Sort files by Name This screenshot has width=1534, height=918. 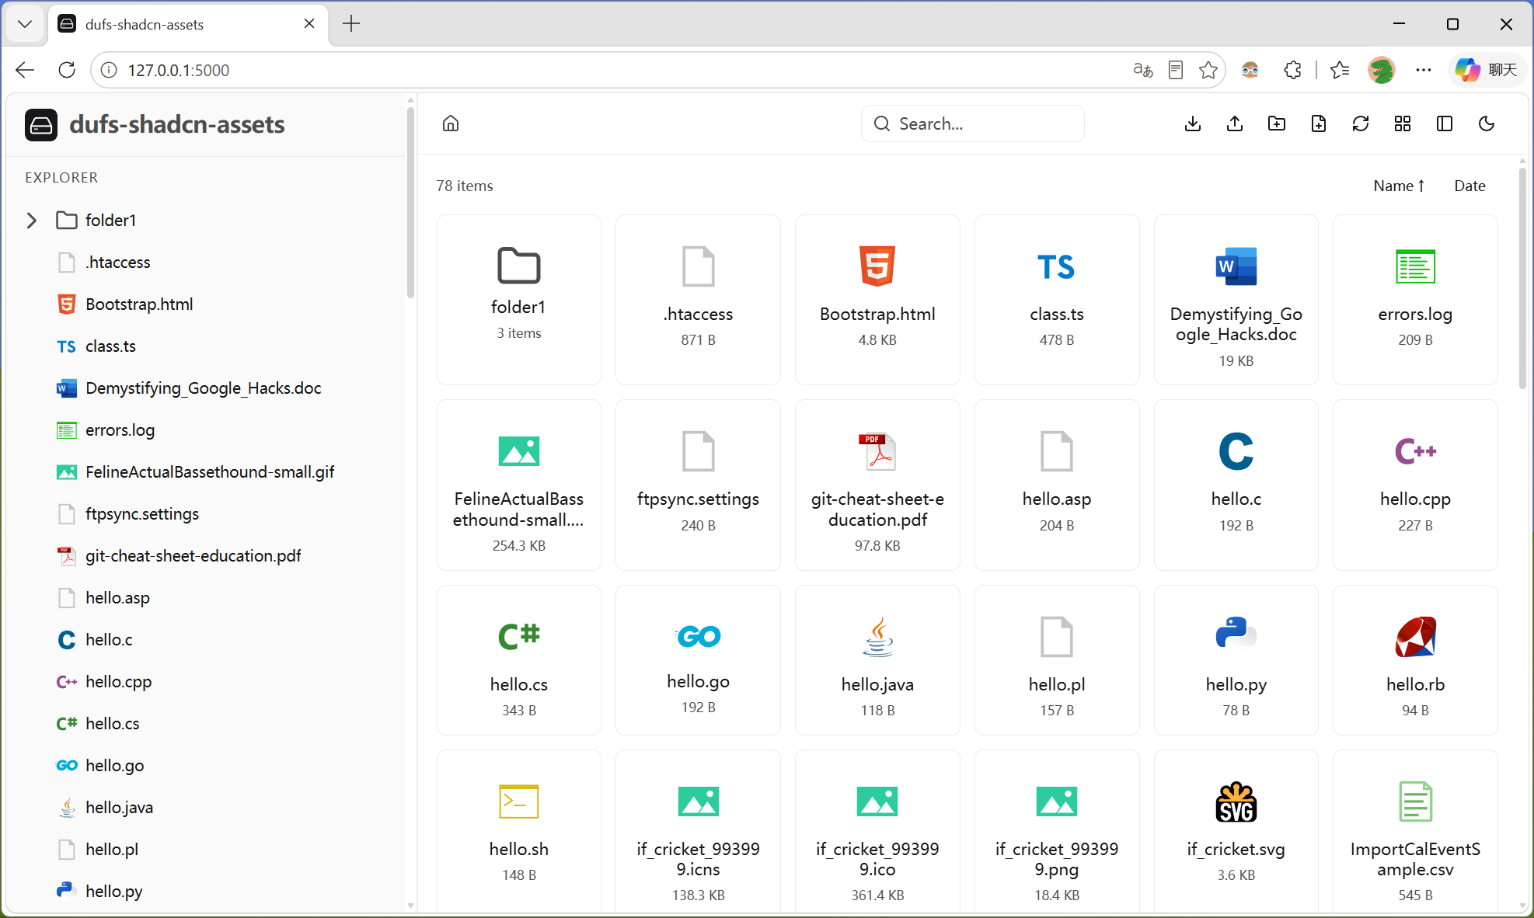(x=1399, y=186)
